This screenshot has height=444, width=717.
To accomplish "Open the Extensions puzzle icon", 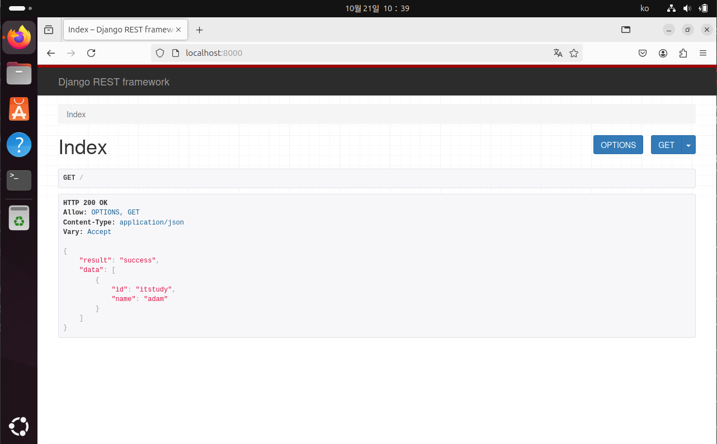I will point(683,53).
